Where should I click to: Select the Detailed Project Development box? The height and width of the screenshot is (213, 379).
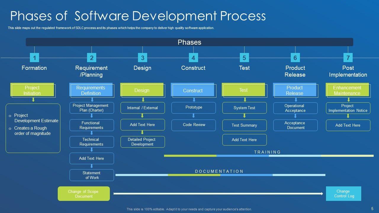coord(142,142)
